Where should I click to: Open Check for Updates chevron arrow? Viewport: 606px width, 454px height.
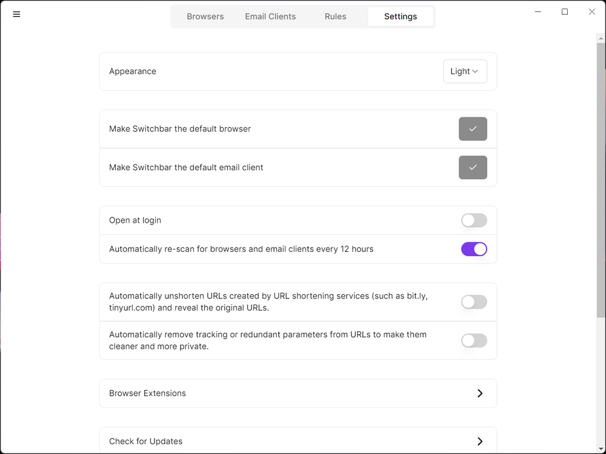pyautogui.click(x=479, y=441)
